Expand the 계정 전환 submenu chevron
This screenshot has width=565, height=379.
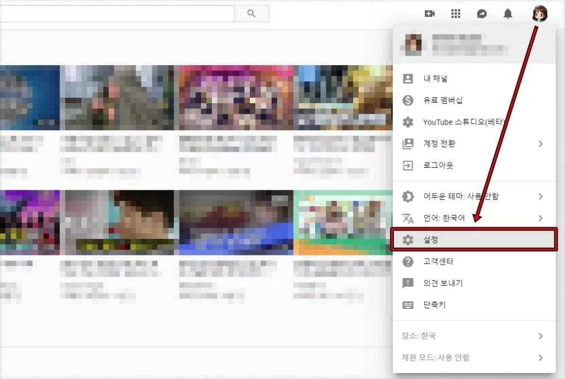click(x=541, y=144)
